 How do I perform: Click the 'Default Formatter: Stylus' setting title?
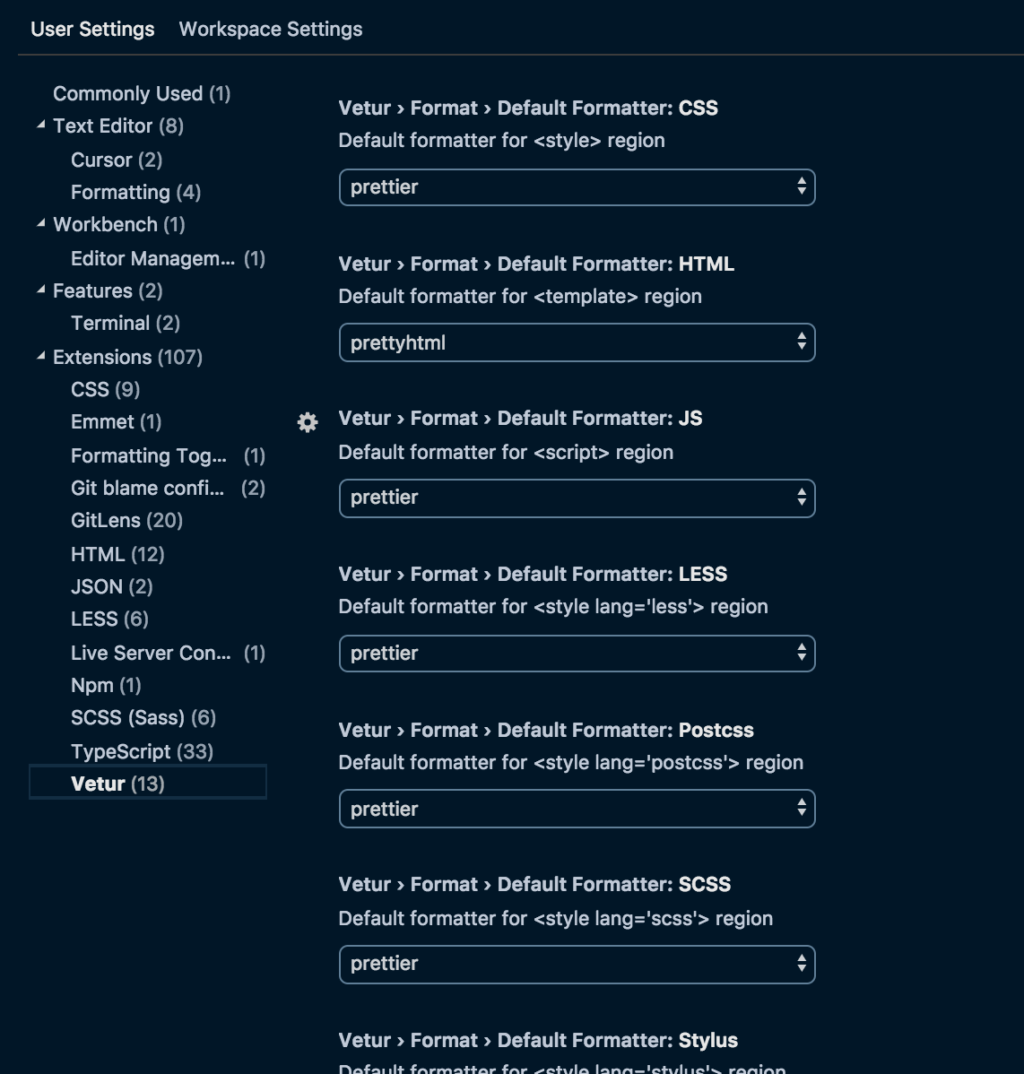point(538,1041)
